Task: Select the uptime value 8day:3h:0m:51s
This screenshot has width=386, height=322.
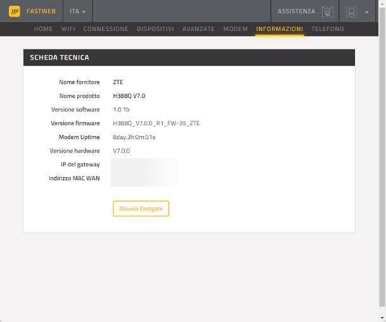Action: click(x=134, y=137)
